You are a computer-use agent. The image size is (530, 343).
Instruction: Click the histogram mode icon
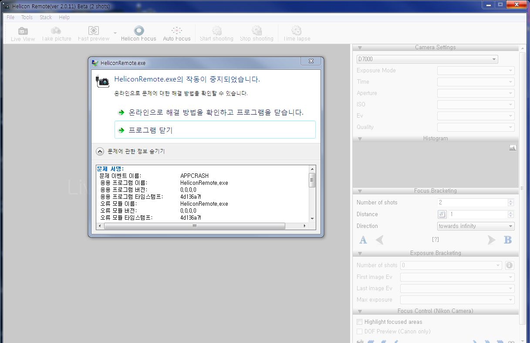pyautogui.click(x=513, y=148)
